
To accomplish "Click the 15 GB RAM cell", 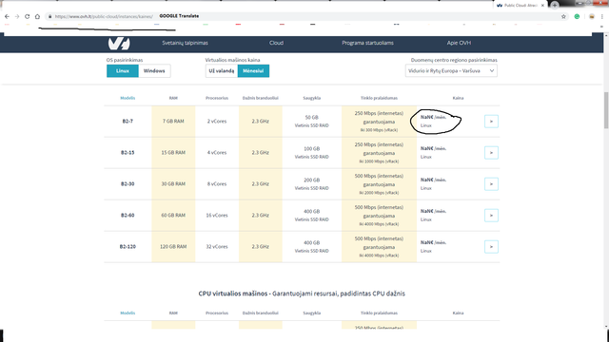I will coord(173,153).
